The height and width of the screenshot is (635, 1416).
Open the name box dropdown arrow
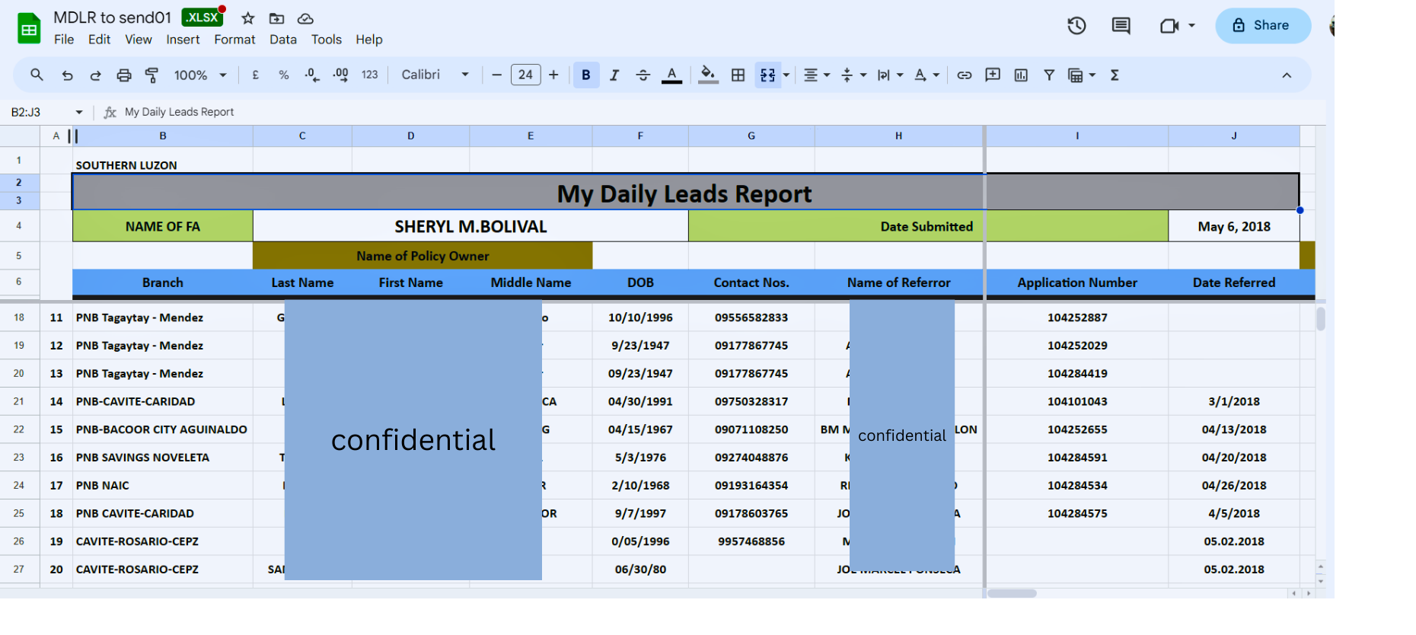(78, 112)
